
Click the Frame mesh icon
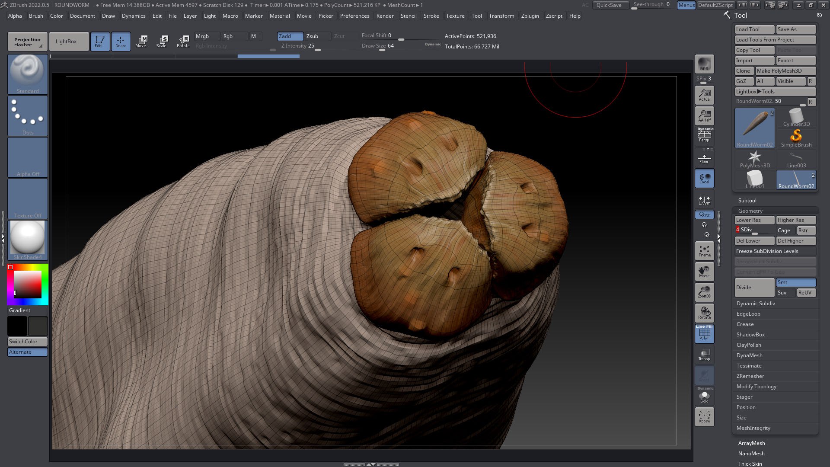(x=704, y=251)
